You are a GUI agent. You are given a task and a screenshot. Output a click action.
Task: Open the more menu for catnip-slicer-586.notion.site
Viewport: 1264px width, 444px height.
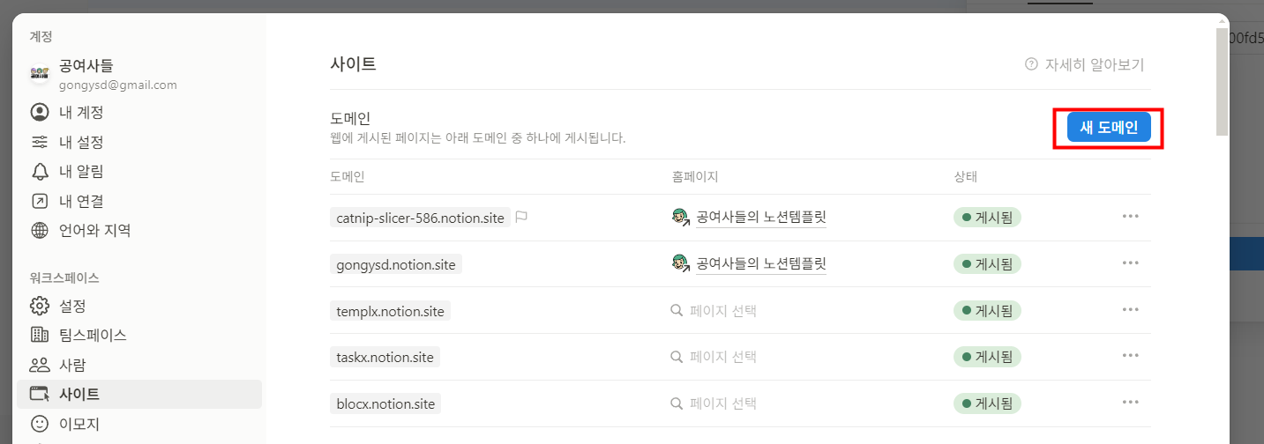coord(1130,217)
